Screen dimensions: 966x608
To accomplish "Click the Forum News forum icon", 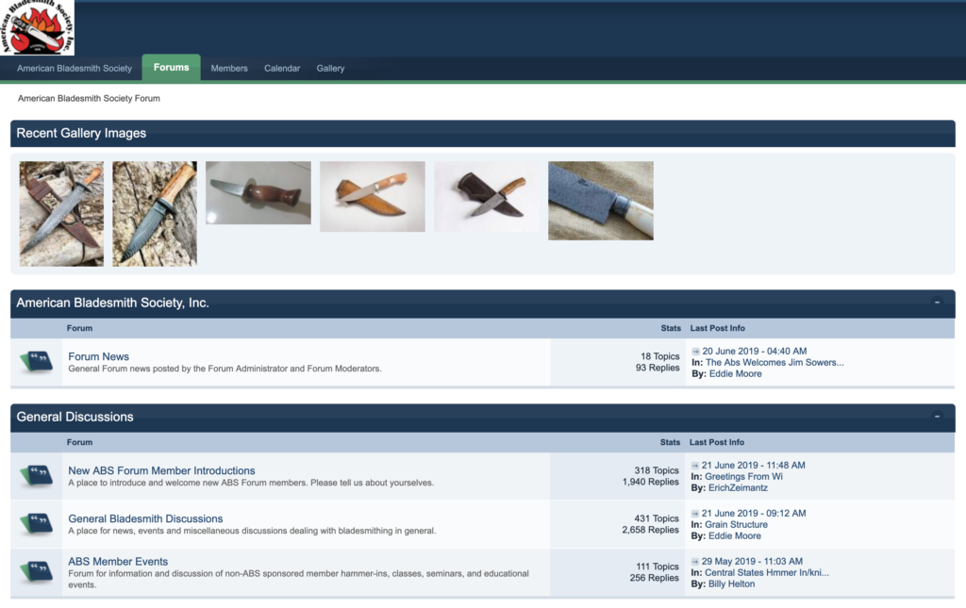I will [37, 361].
